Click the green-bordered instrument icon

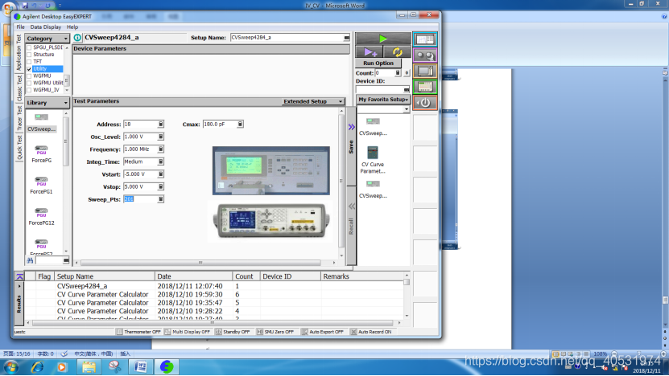[425, 87]
